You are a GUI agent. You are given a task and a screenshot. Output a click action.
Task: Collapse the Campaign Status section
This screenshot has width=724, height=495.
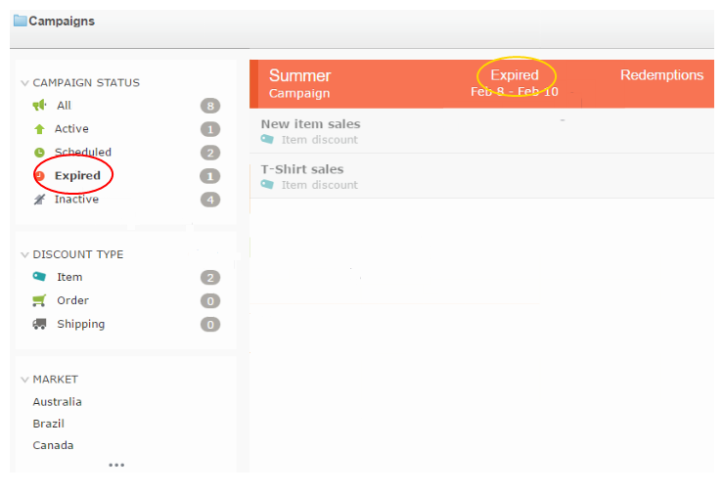coord(24,84)
